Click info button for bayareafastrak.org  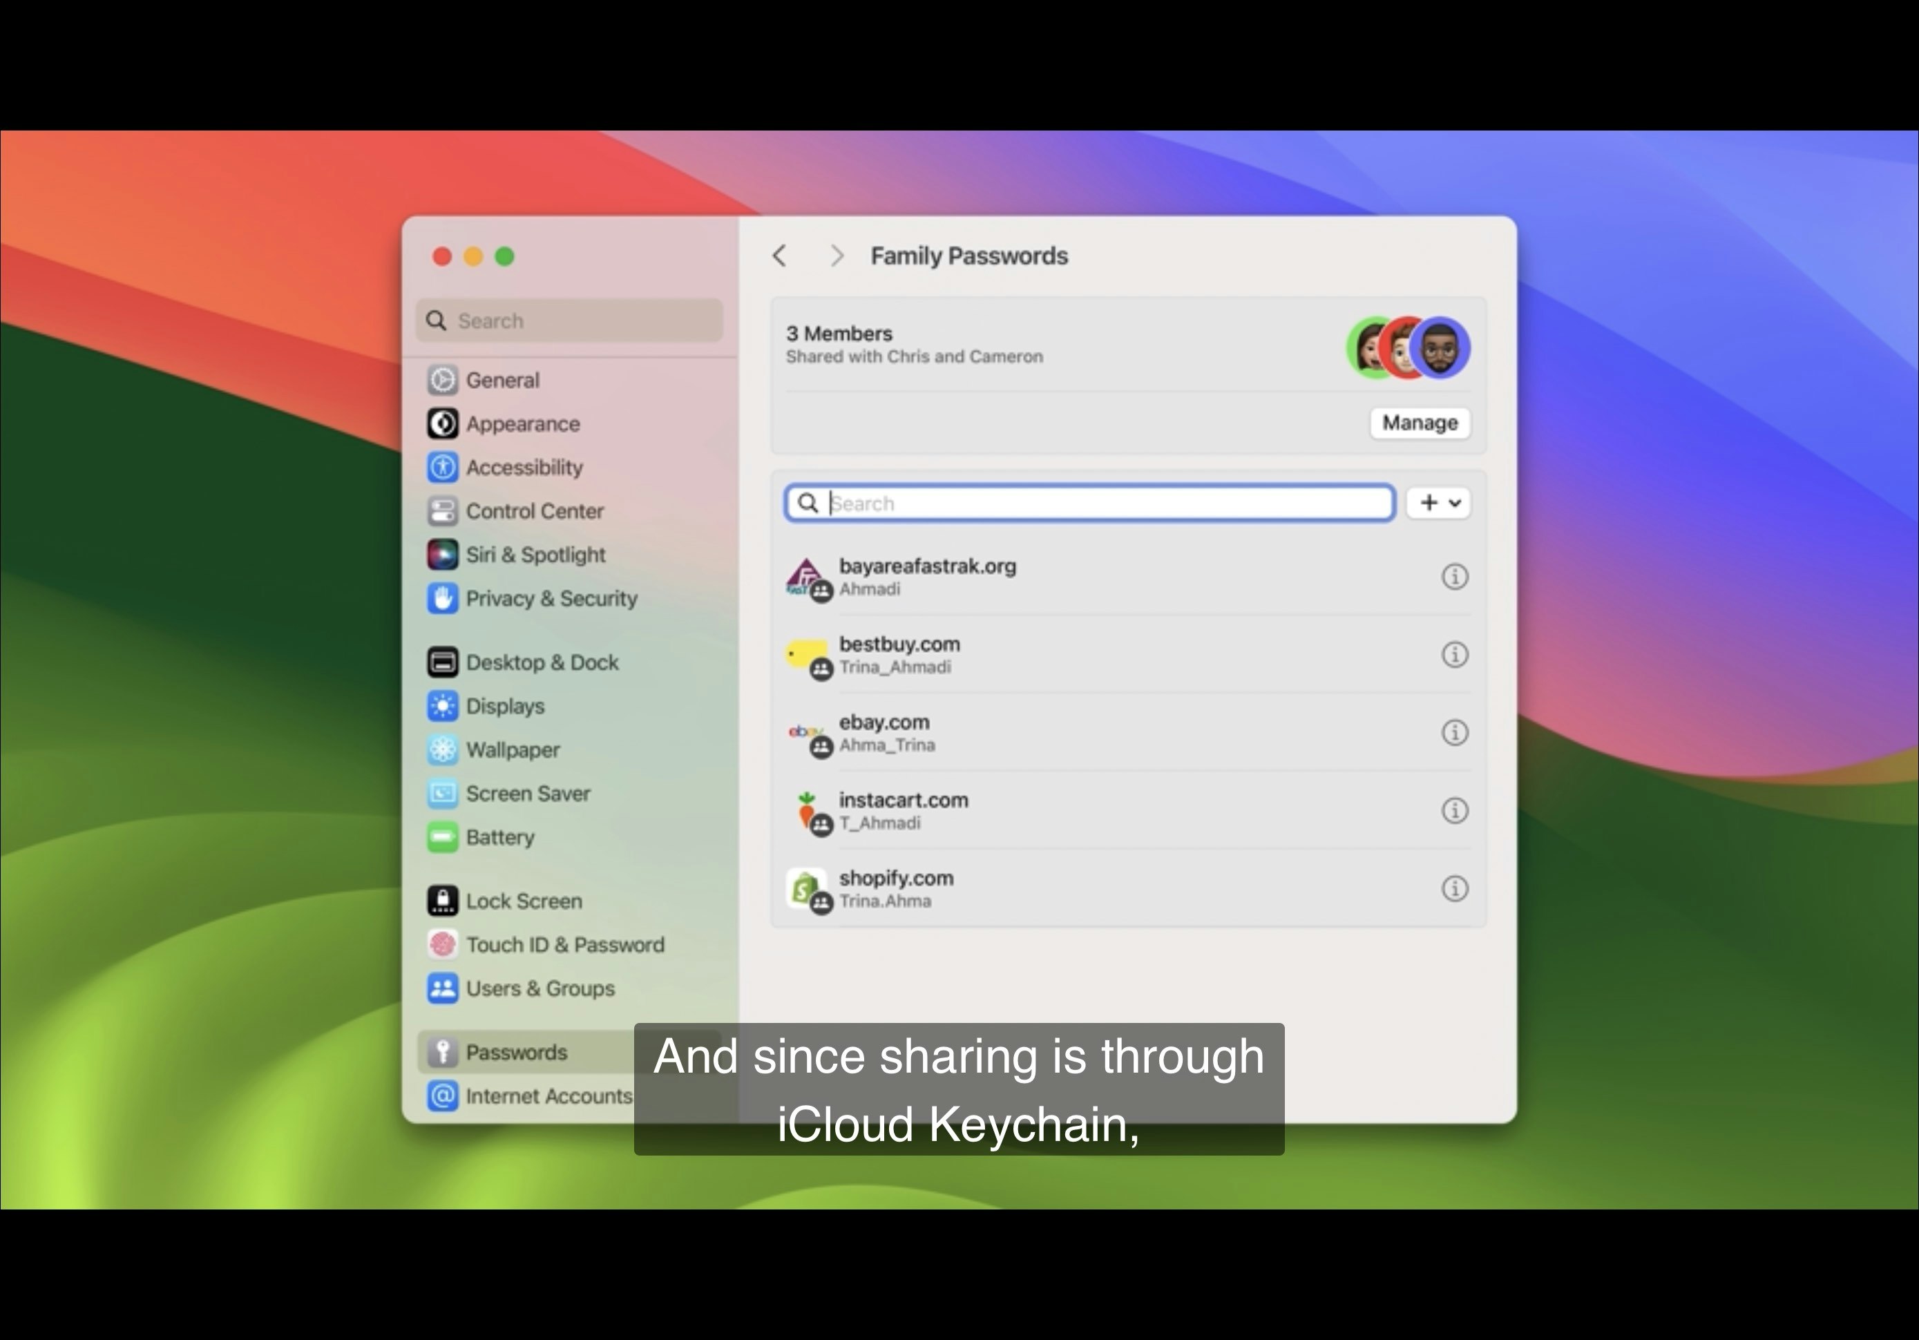[1454, 576]
